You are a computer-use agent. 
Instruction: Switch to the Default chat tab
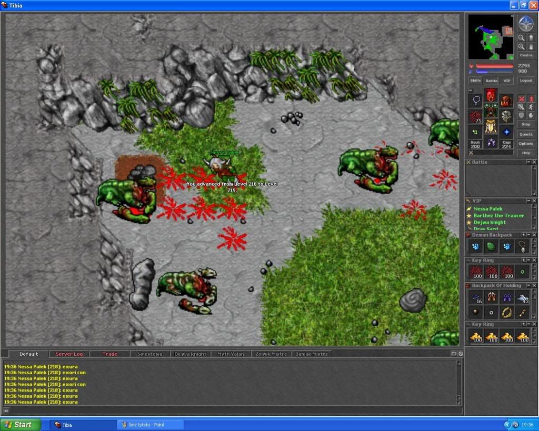28,354
